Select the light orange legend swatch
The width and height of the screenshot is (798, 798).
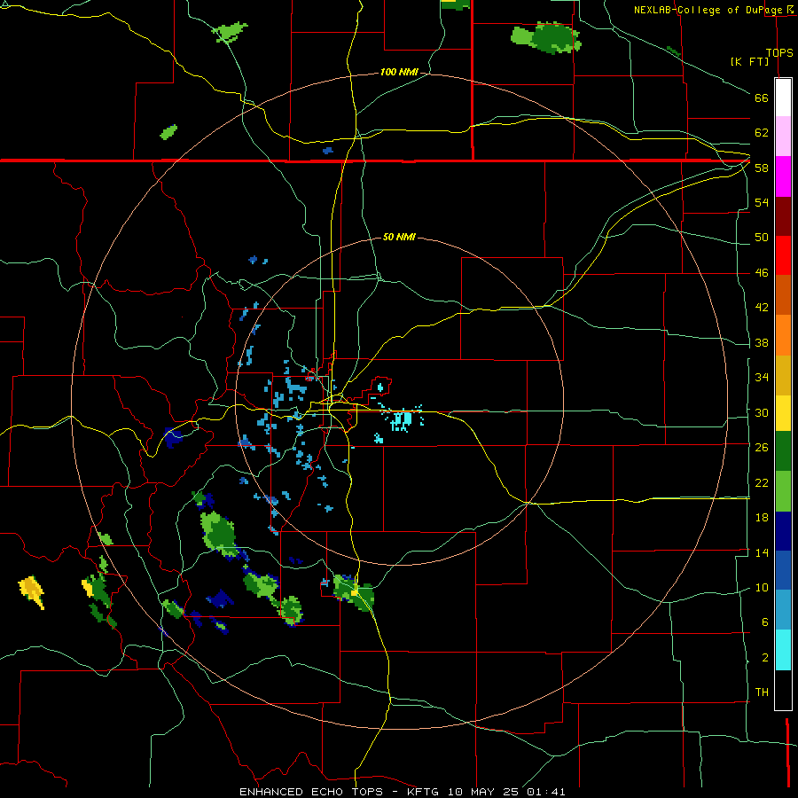783,335
